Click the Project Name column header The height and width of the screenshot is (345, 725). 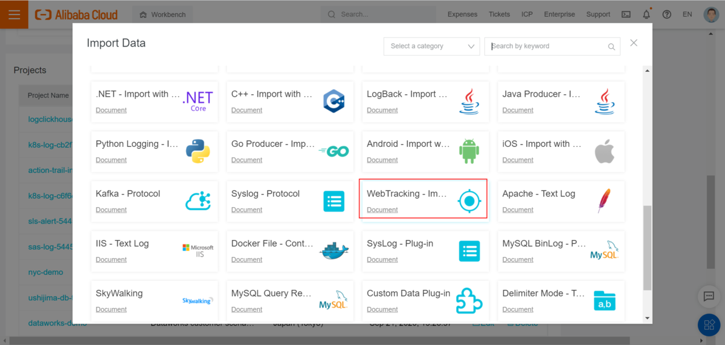tap(48, 95)
